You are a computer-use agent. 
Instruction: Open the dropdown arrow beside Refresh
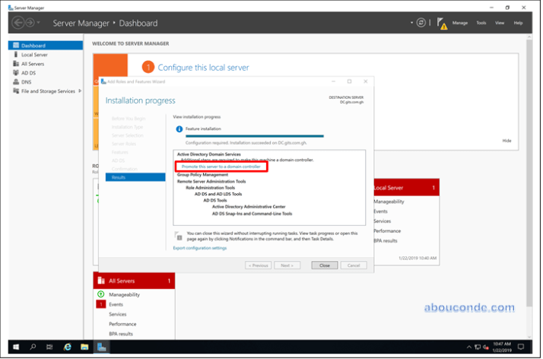pos(411,23)
